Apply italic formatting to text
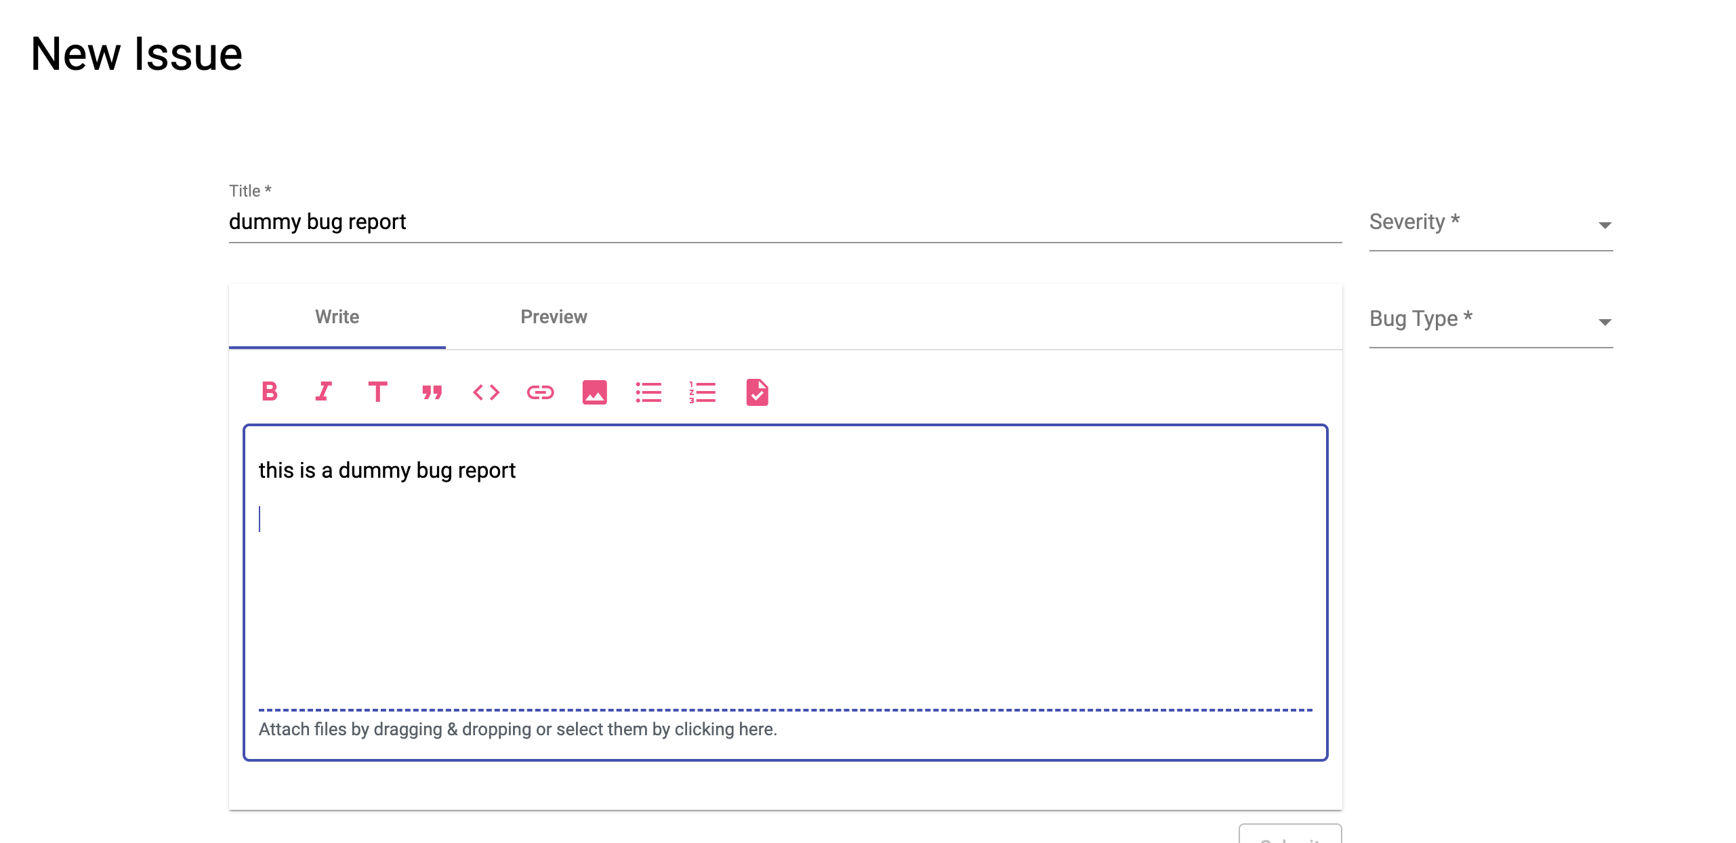The width and height of the screenshot is (1736, 843). click(324, 392)
